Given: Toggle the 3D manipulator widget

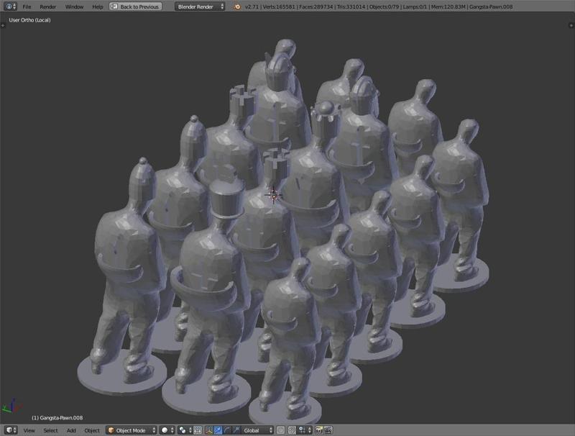Looking at the screenshot, I should click(x=209, y=430).
